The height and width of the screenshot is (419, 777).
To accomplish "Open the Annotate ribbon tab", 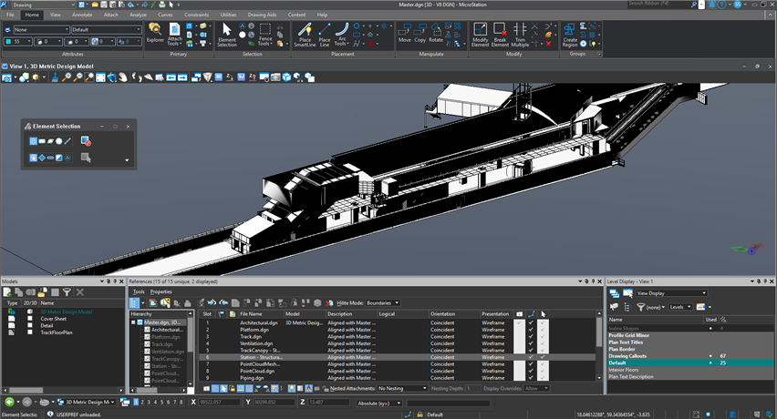I will [82, 15].
